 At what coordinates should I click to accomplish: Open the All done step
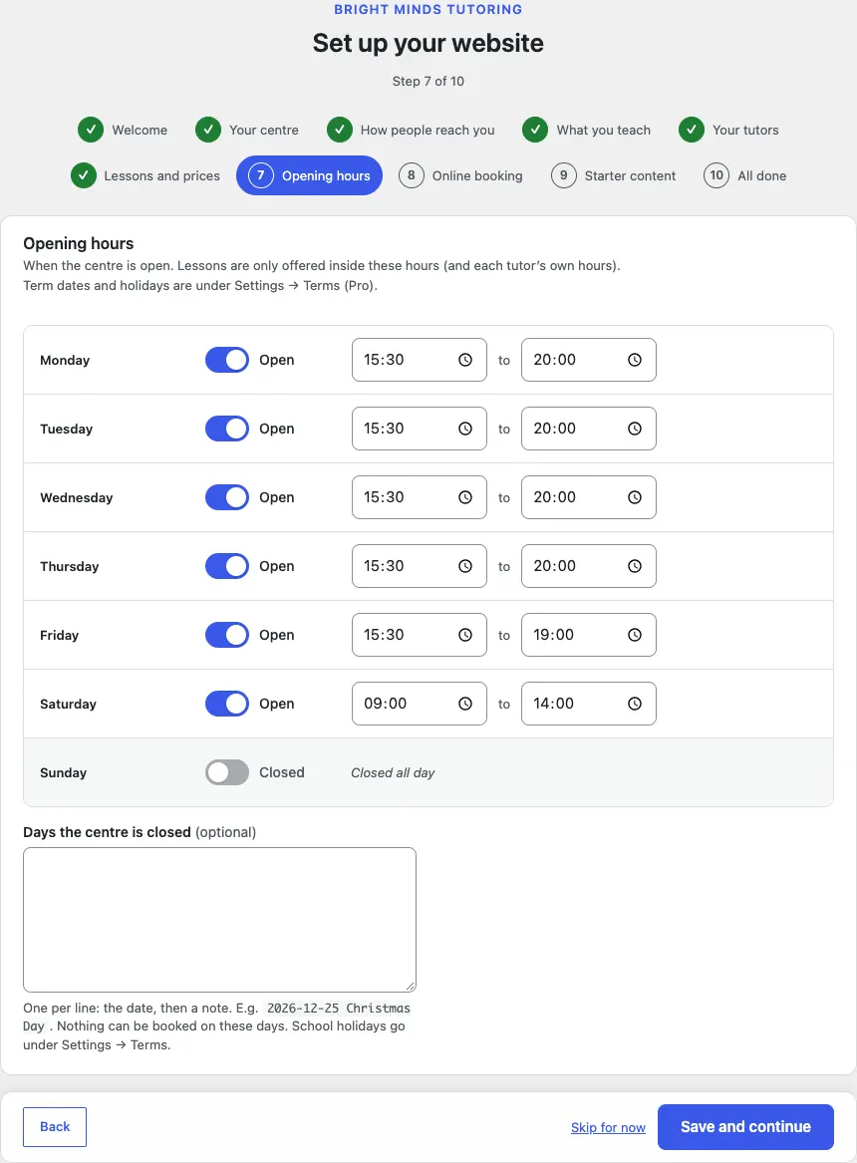point(745,175)
